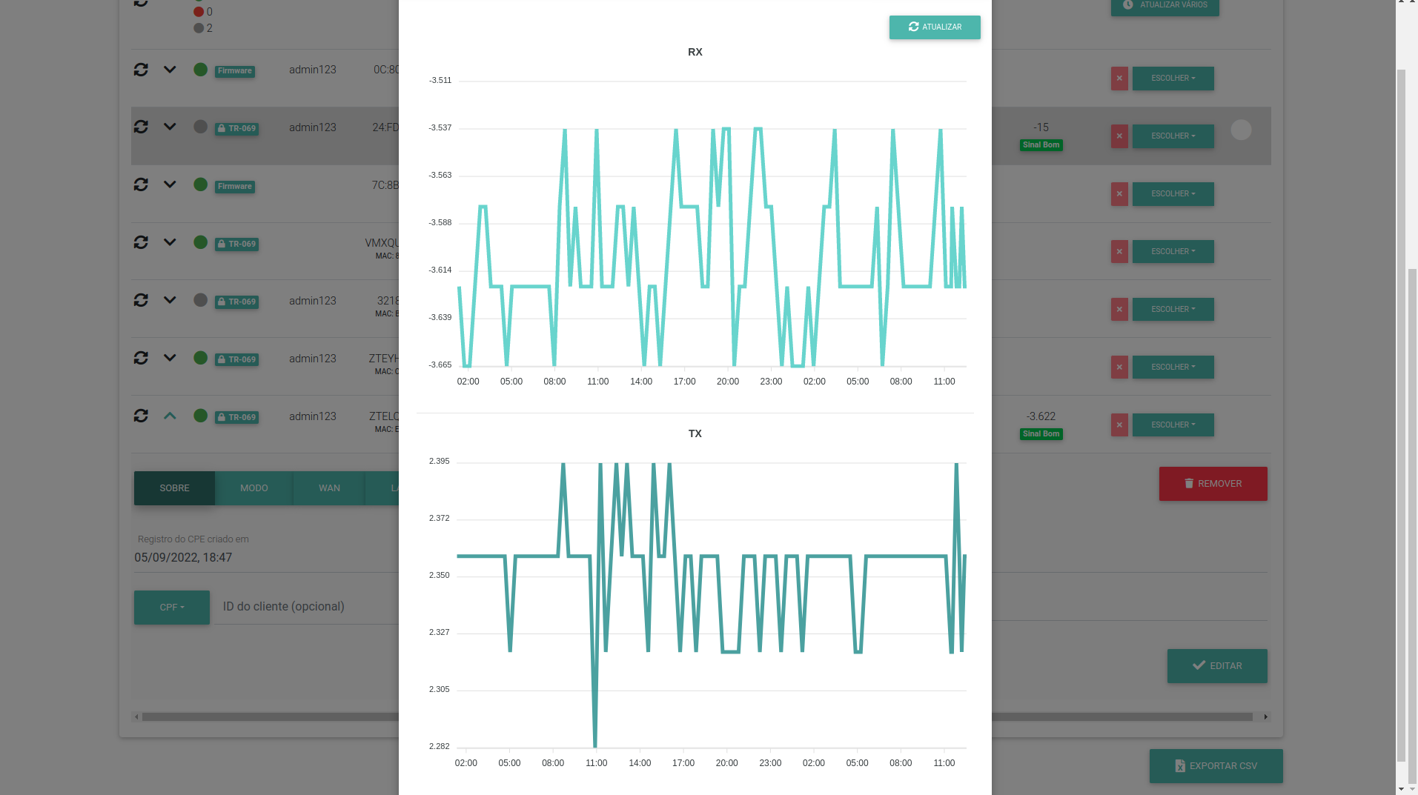Click the red X button in the 7C:8B row

click(x=1119, y=194)
